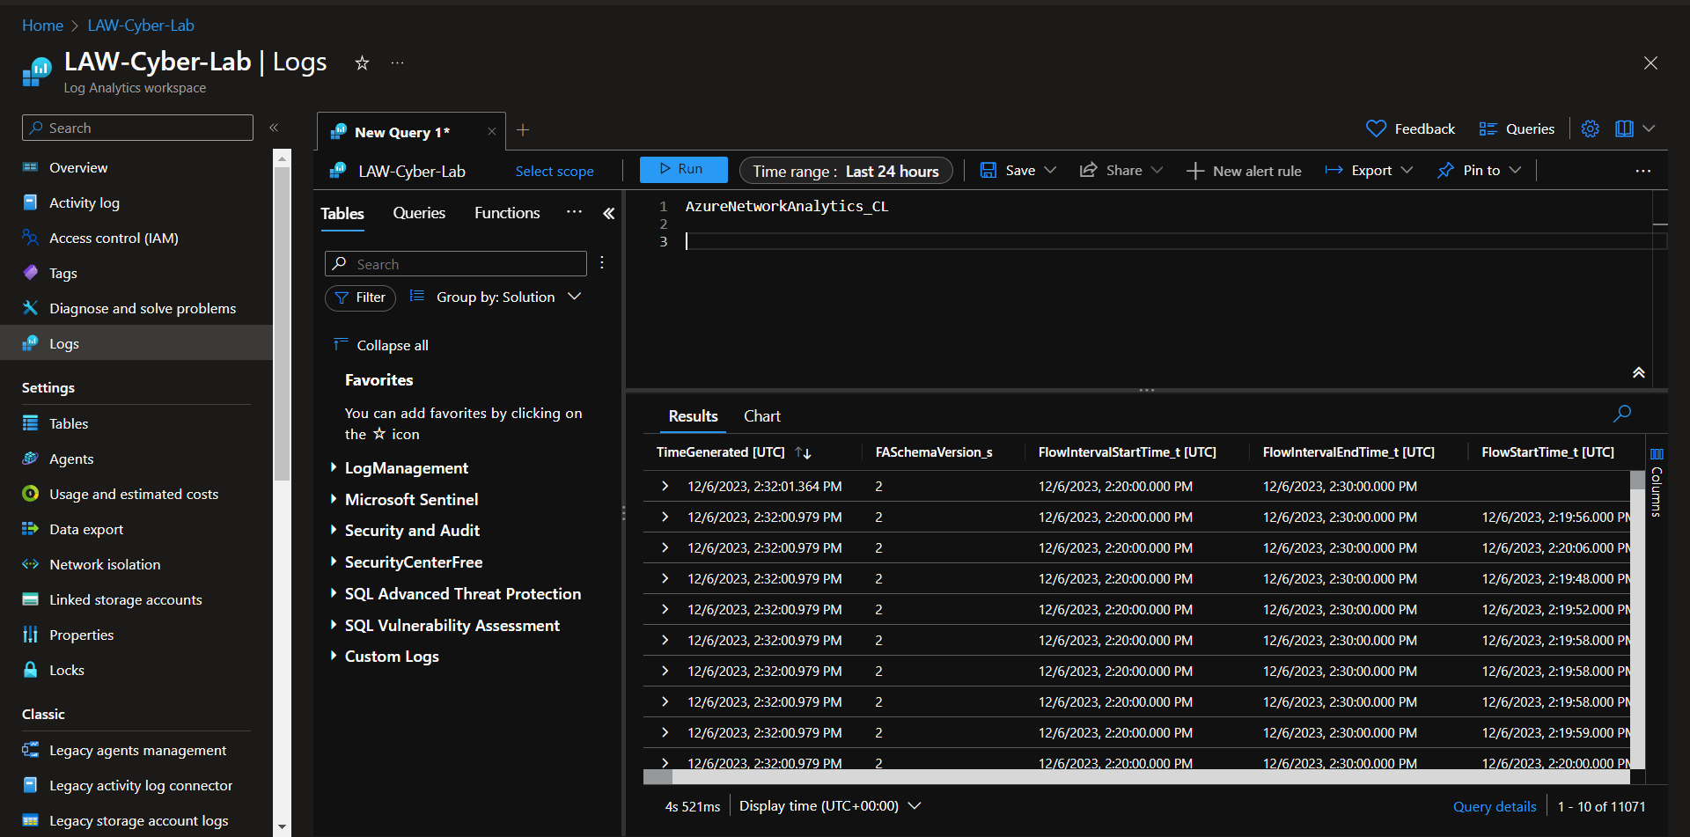Expand SQL Vulnerability Assessment group

(334, 625)
